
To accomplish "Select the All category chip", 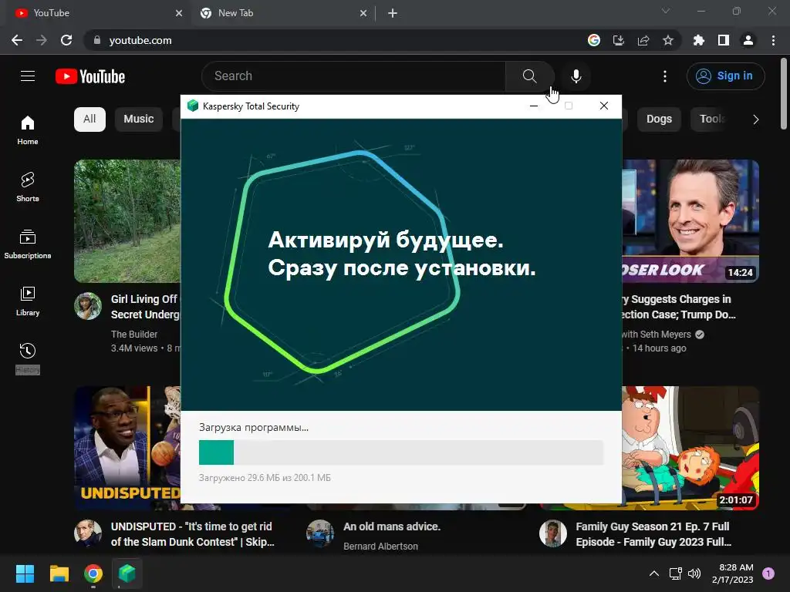I will (x=89, y=119).
